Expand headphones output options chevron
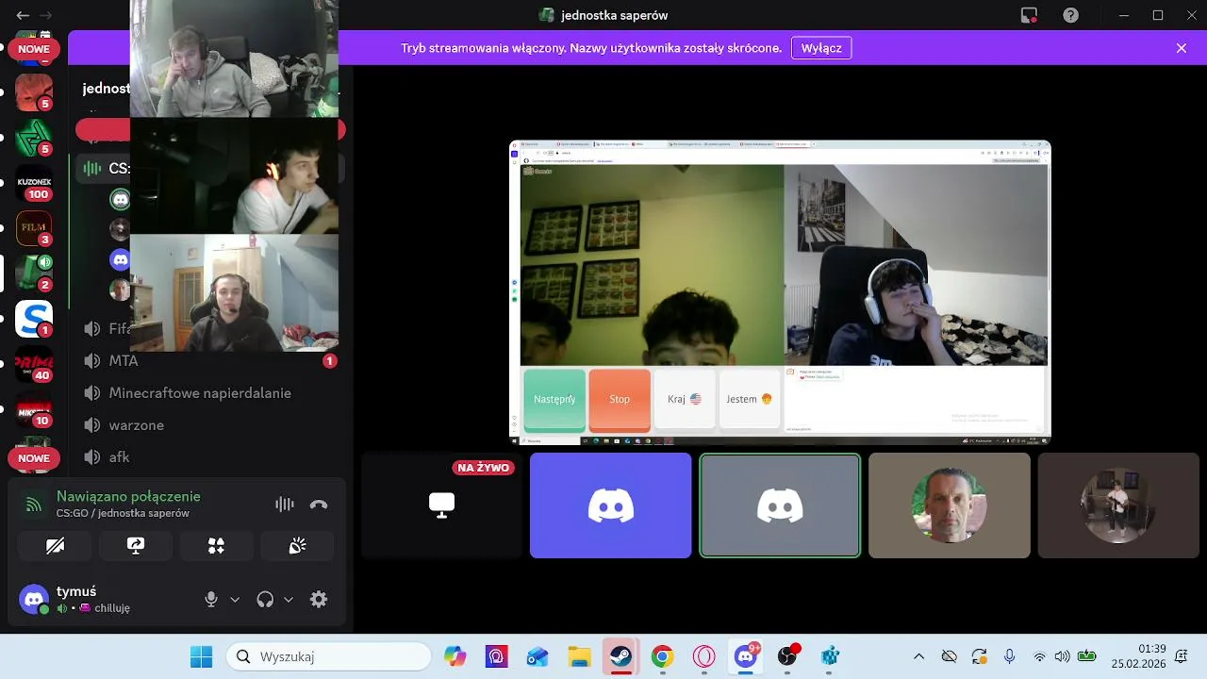Image resolution: width=1207 pixels, height=679 pixels. click(289, 600)
